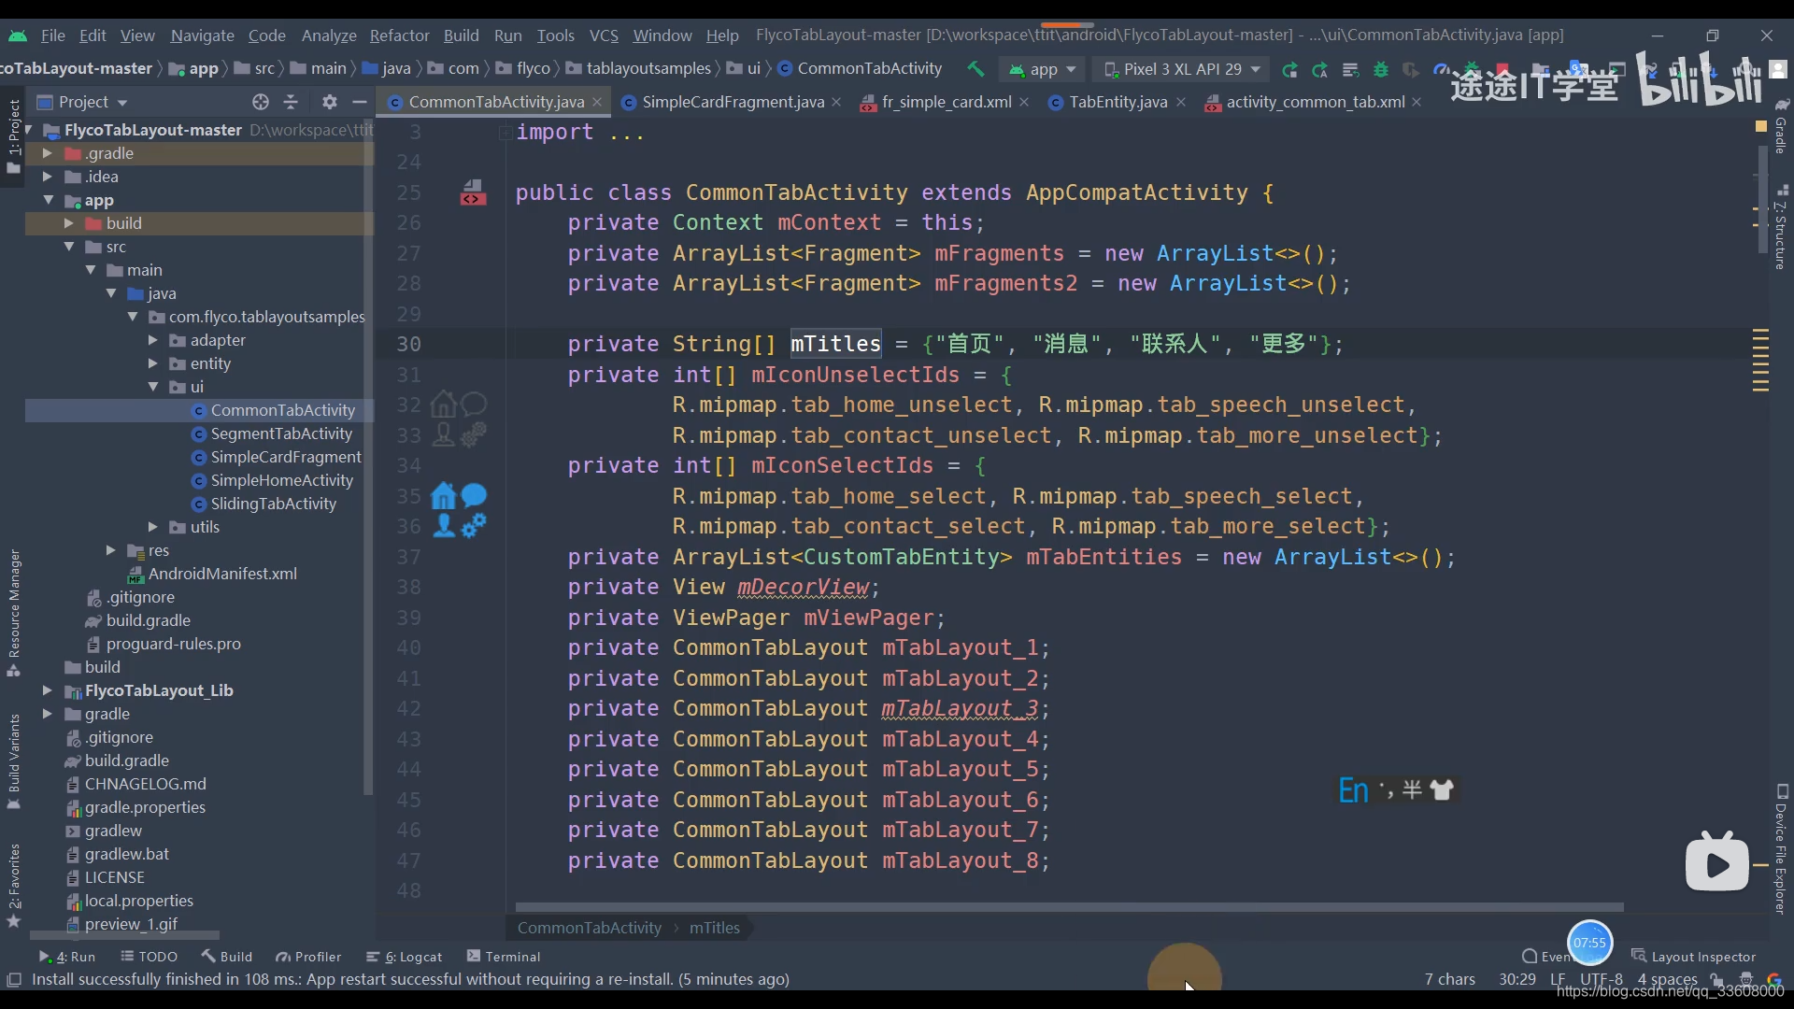Screen dimensions: 1794x1009
Task: Open the 4: Run tool window
Action: (67, 957)
